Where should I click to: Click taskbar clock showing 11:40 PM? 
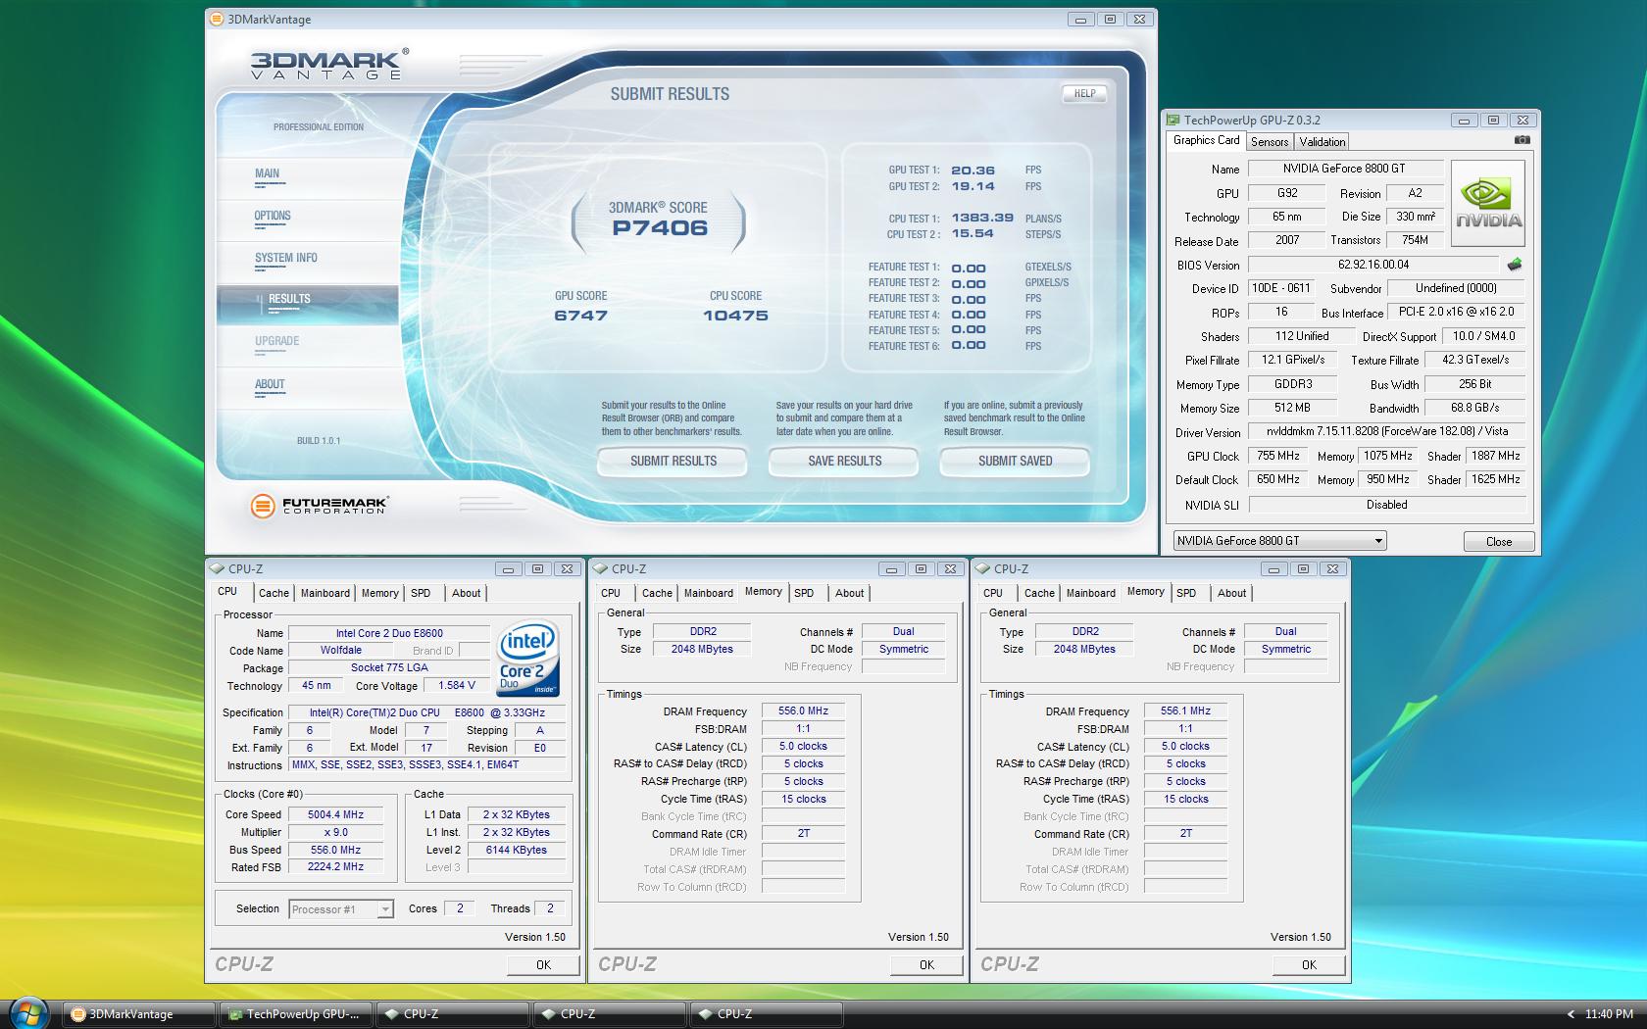(1609, 1014)
